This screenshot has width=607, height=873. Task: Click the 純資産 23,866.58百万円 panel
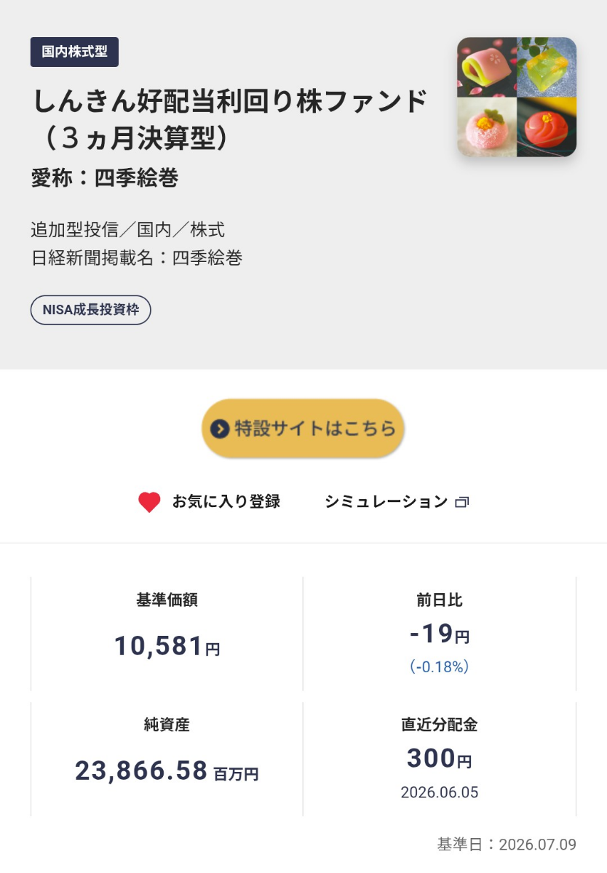(167, 759)
